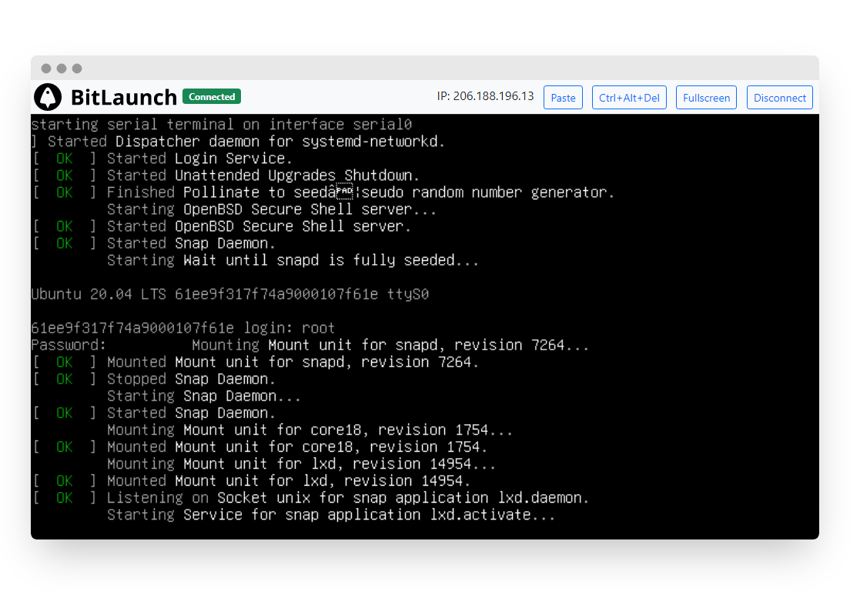Select 'Started Unattended Upgrades Shutdown.' line
The height and width of the screenshot is (595, 850).
point(226,175)
